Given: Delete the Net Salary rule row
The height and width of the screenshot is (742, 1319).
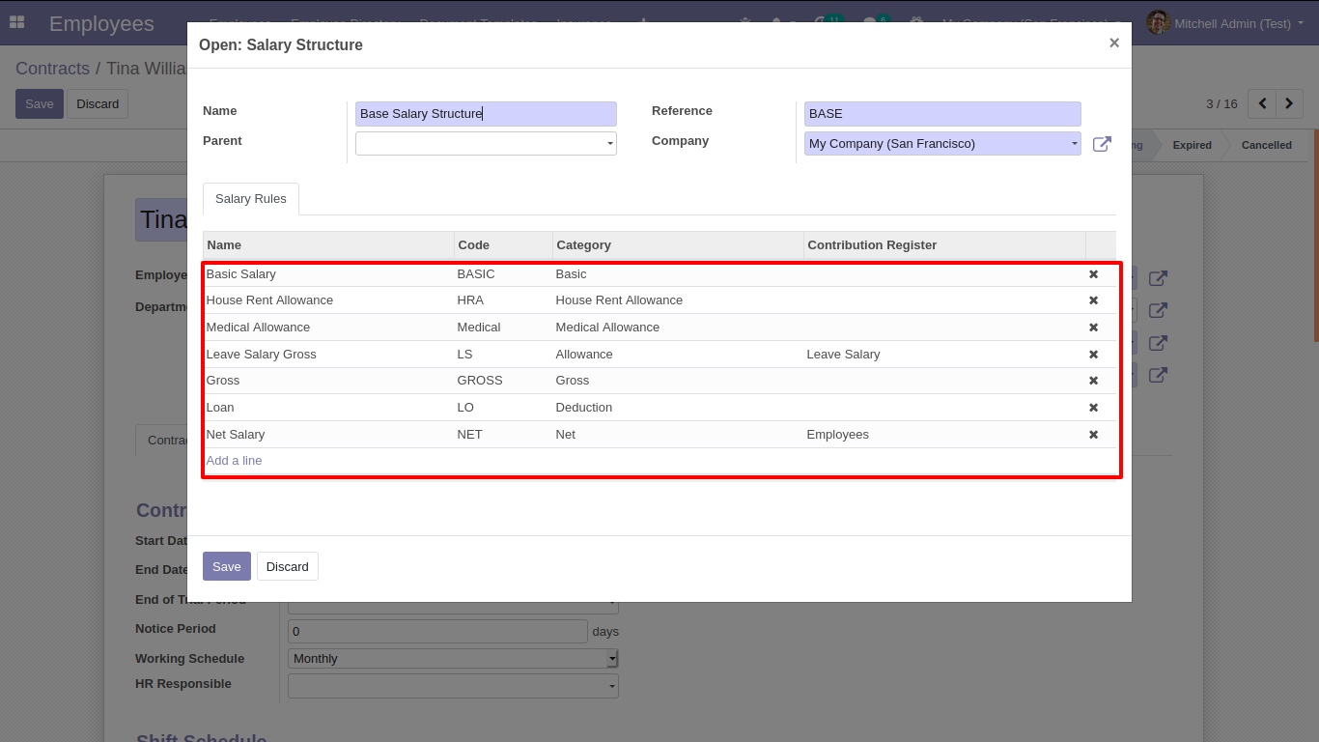Looking at the screenshot, I should coord(1093,435).
